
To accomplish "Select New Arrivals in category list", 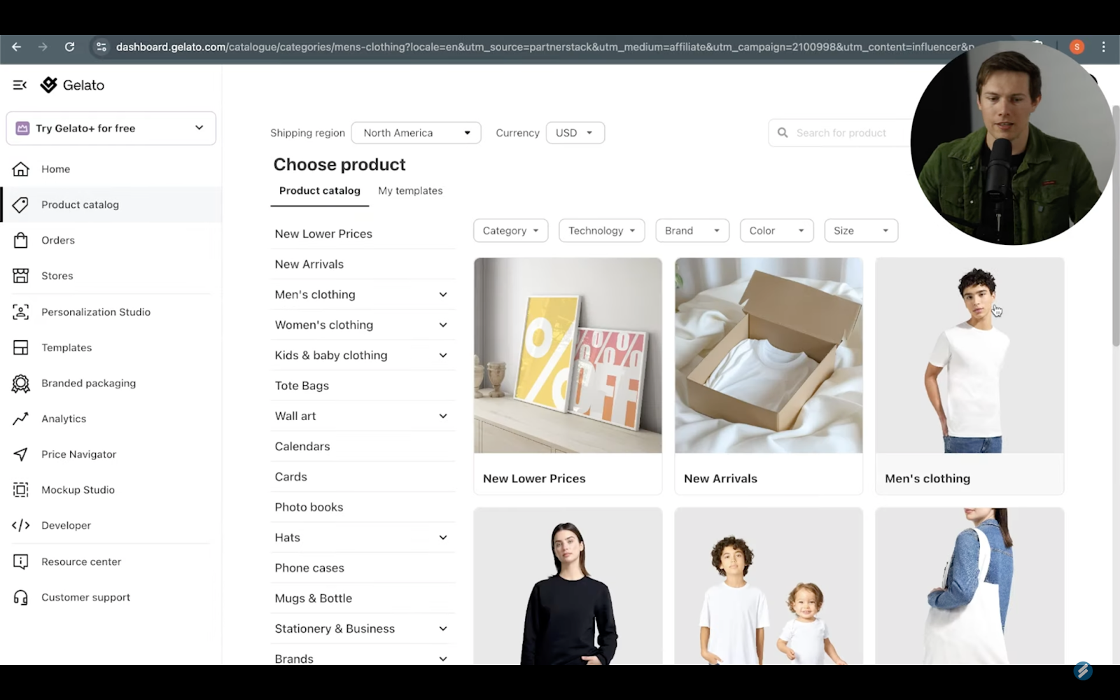I will tap(309, 264).
